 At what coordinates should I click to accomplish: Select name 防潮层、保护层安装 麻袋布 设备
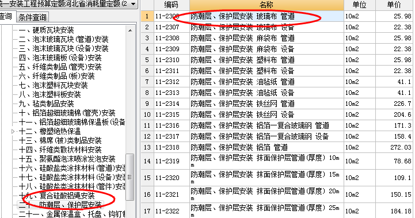266,49
